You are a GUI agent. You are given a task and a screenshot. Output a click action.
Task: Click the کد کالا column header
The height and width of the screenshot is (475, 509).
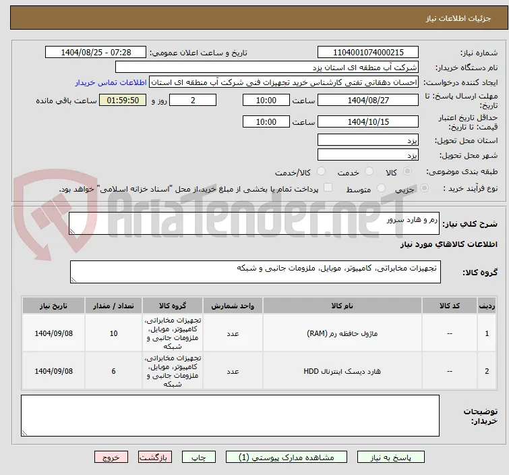(450, 306)
